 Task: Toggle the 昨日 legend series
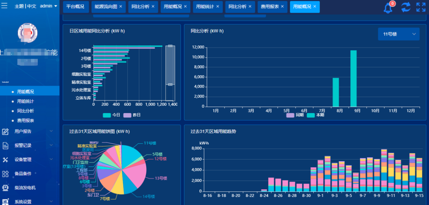(x=132, y=115)
